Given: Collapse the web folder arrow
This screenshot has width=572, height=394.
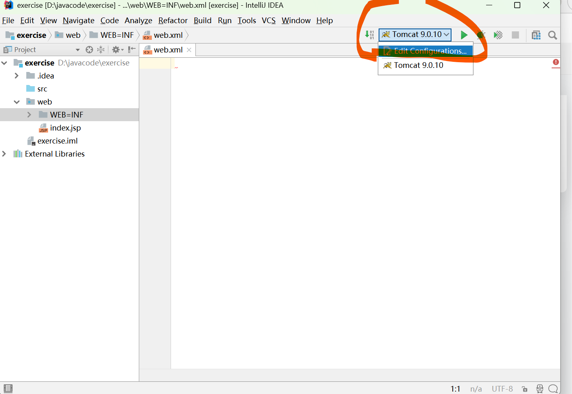Looking at the screenshot, I should [17, 102].
